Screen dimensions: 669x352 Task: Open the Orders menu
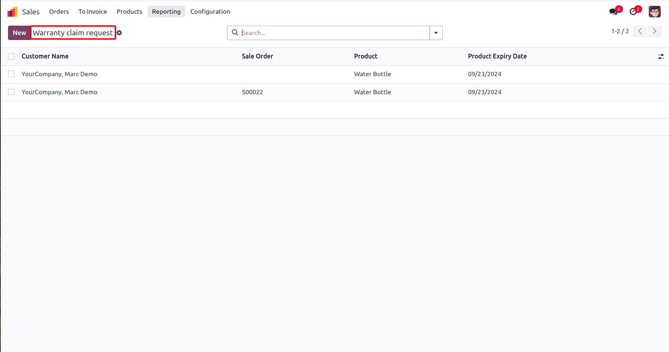(59, 12)
